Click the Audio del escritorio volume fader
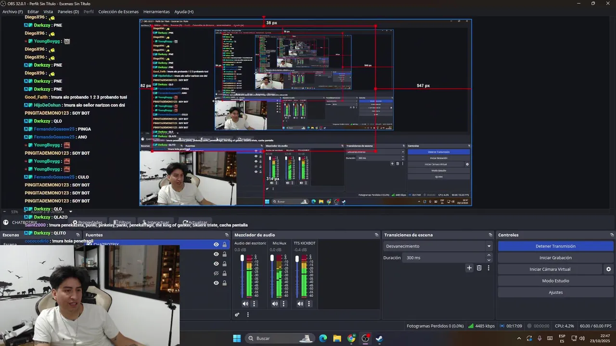This screenshot has height=346, width=616. (x=242, y=259)
